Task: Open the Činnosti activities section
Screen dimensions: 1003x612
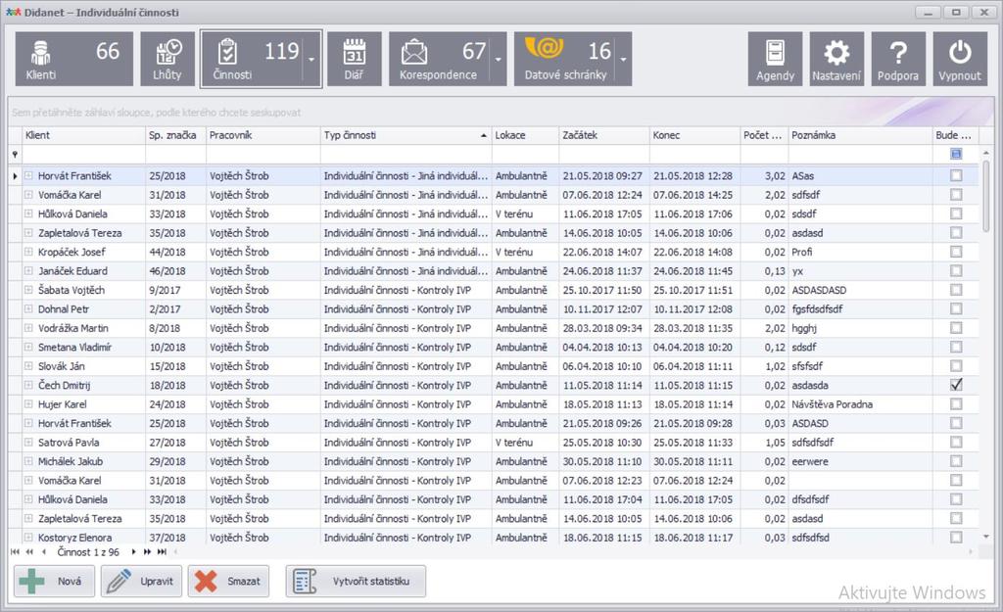Action: coord(252,59)
